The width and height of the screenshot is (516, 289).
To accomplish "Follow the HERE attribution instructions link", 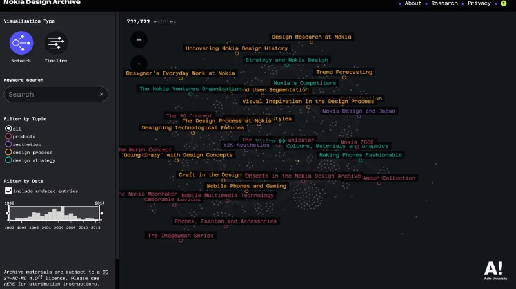I will [x=9, y=284].
